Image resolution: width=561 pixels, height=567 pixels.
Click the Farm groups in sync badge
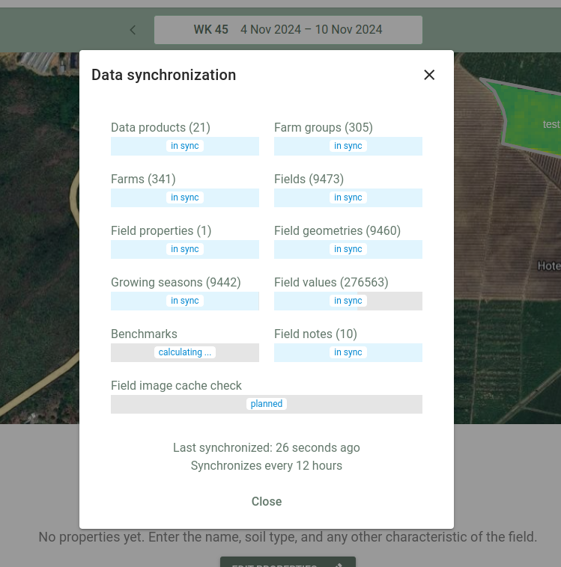pyautogui.click(x=348, y=146)
